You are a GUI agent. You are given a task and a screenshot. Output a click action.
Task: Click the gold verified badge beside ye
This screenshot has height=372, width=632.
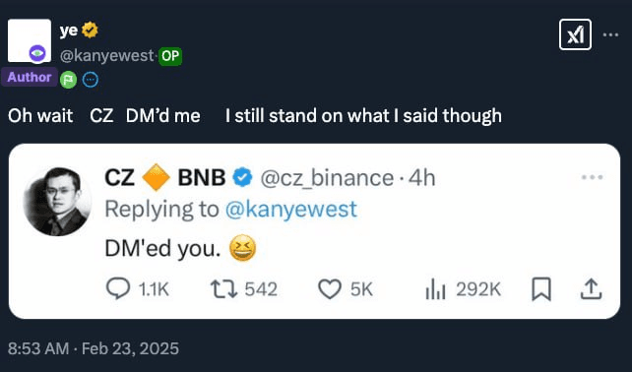(x=90, y=31)
